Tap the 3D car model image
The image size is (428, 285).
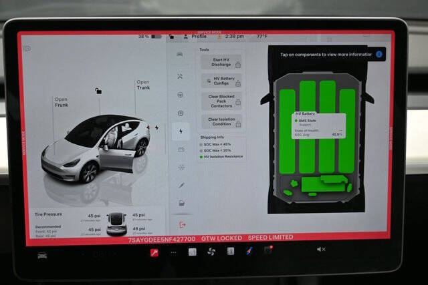(96, 148)
